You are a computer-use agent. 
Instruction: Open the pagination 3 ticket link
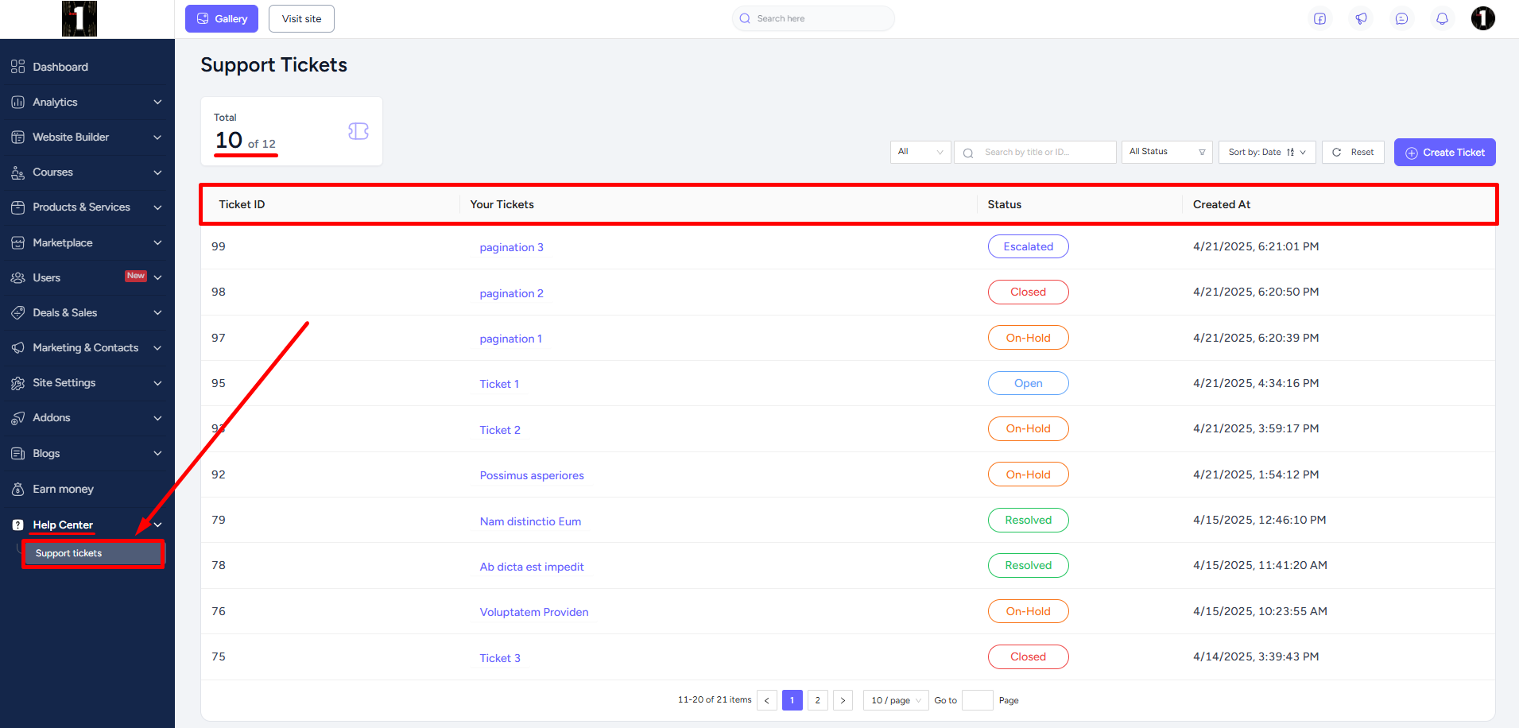click(x=511, y=247)
